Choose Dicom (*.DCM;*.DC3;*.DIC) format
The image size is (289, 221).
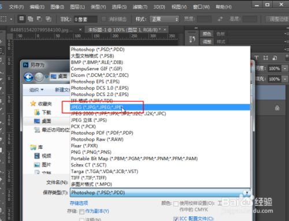[x=160, y=75]
